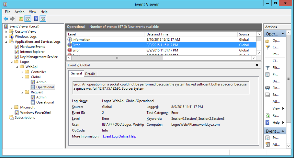Click the Up One Level folder icon
The image size is (294, 158).
pos(21,19)
